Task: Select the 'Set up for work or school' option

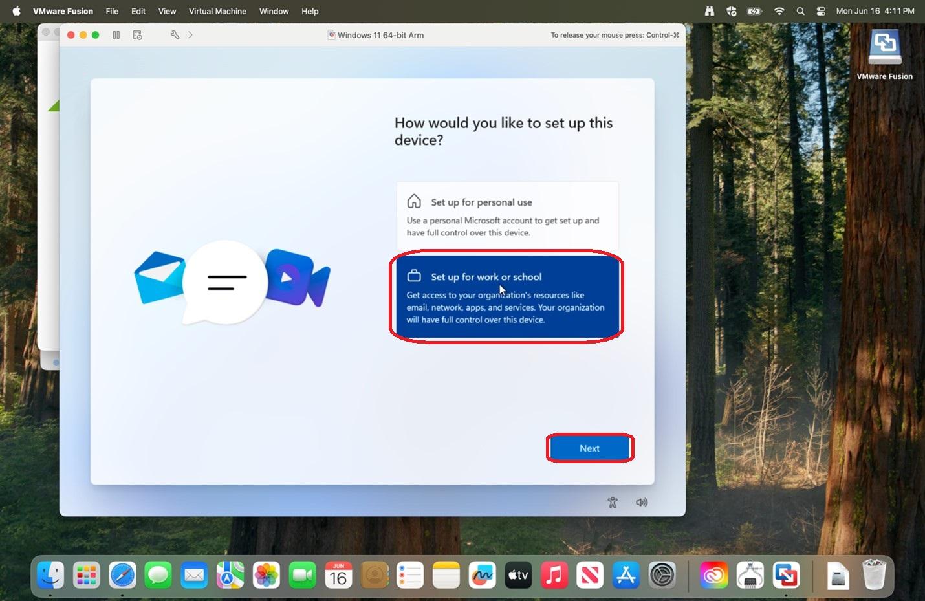Action: [x=508, y=297]
